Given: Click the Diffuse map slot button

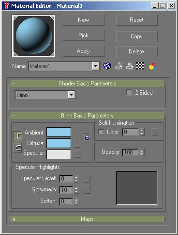Looking at the screenshot, I should click(x=77, y=144).
